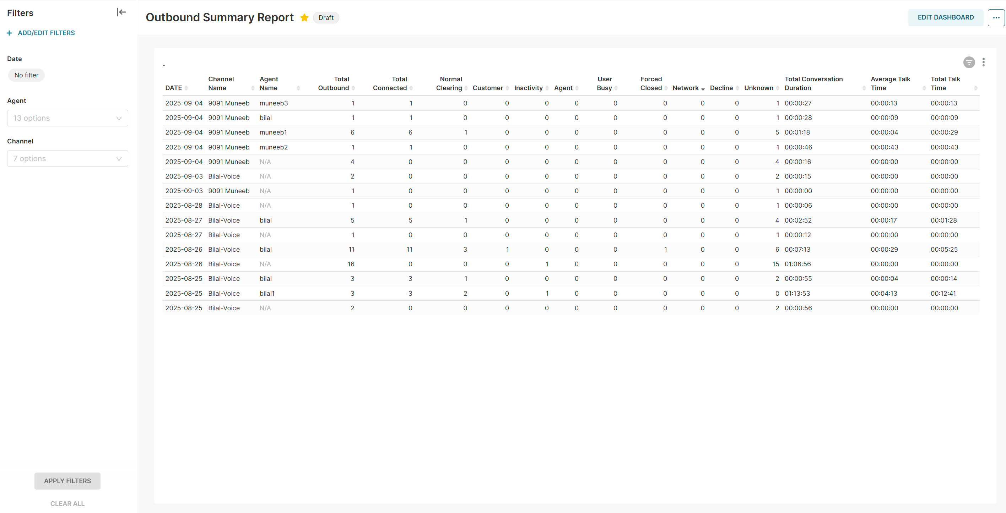The image size is (1006, 513).
Task: Open the Agent filter dropdown
Action: [x=67, y=118]
